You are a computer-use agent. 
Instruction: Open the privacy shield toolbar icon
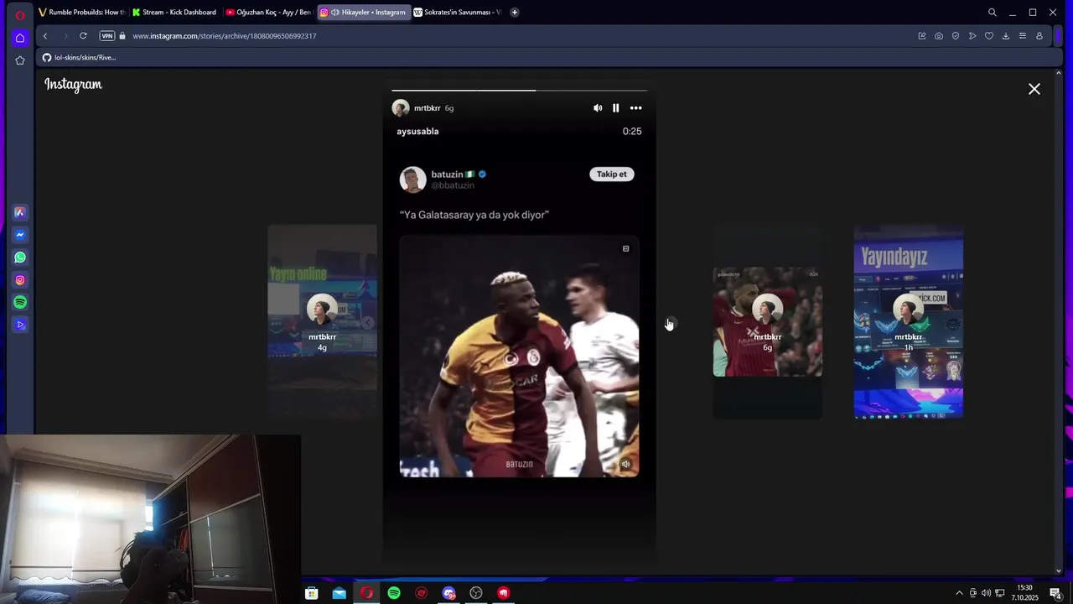pyautogui.click(x=956, y=36)
